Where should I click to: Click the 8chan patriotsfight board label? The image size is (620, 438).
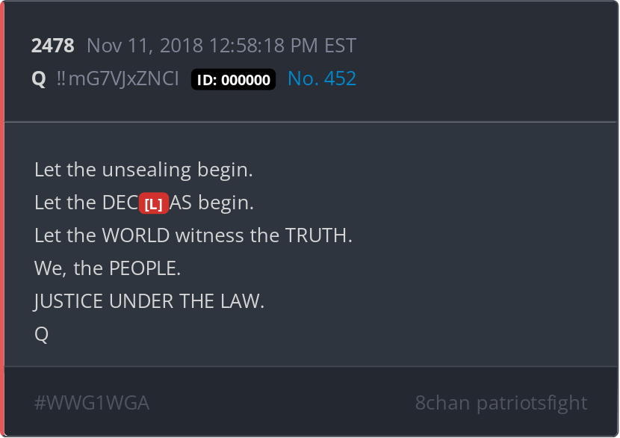[x=501, y=403]
